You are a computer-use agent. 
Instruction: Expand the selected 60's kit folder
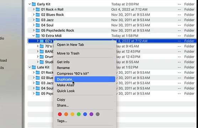pyautogui.click(x=38, y=41)
